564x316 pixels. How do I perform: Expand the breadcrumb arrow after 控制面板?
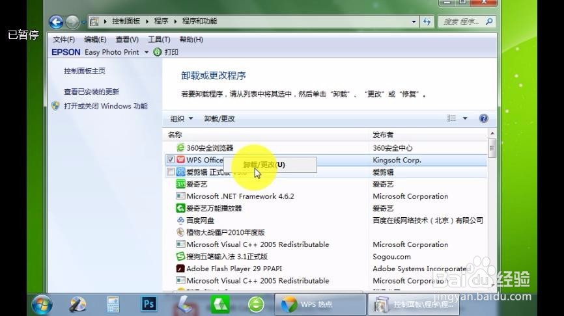click(x=147, y=21)
